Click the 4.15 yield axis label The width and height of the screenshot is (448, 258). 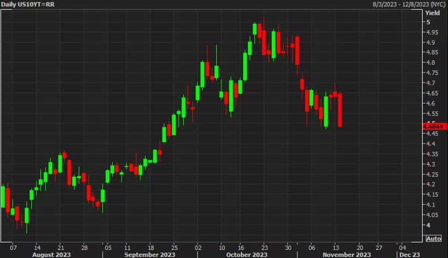432,194
